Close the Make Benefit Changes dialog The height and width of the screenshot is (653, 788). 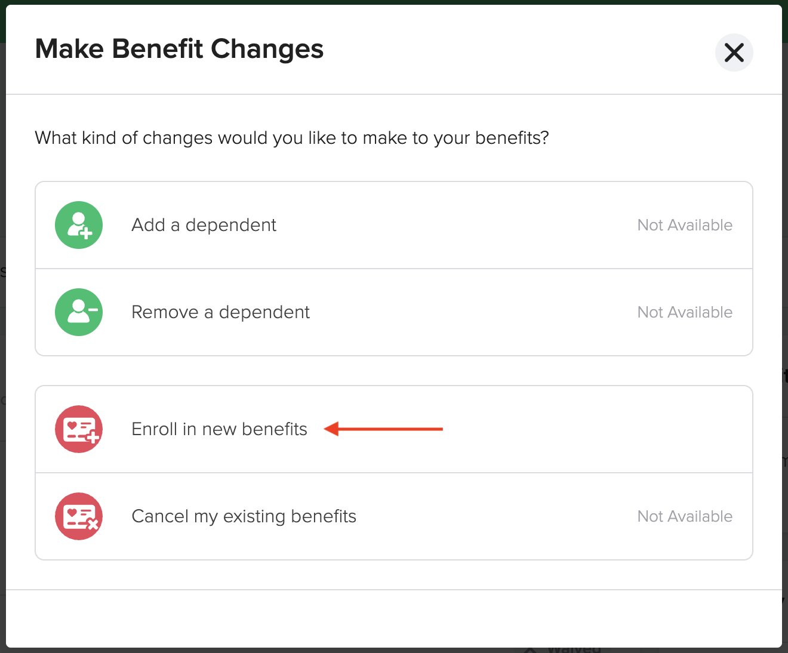tap(734, 53)
